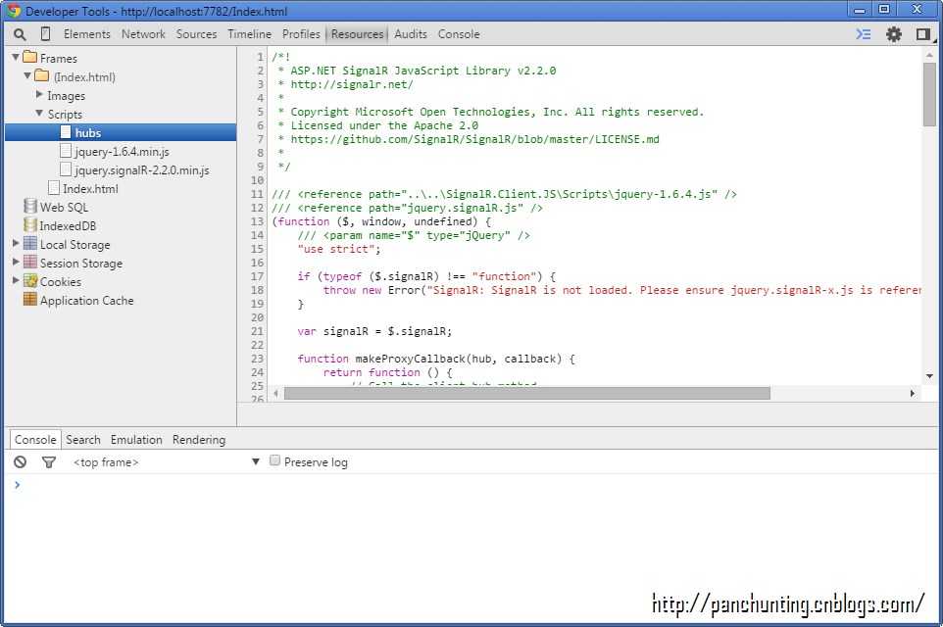
Task: Select jquery-1.6.4.min.js in the tree
Action: click(122, 152)
